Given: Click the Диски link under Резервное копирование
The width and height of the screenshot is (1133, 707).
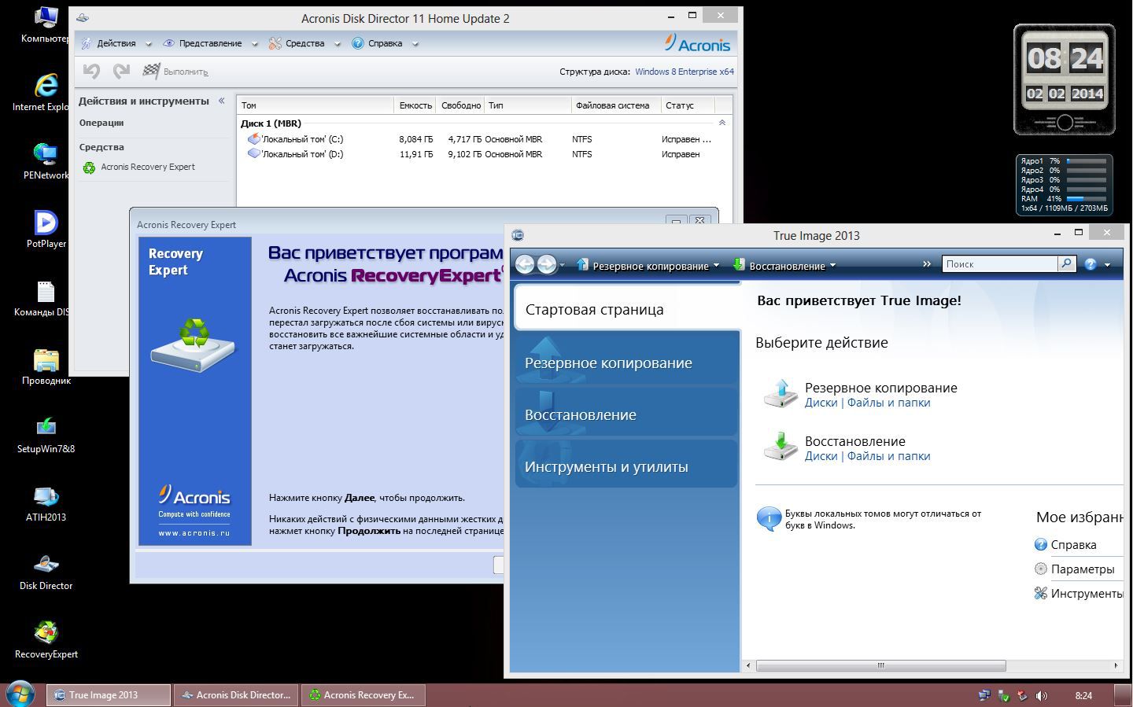Looking at the screenshot, I should click(x=821, y=403).
